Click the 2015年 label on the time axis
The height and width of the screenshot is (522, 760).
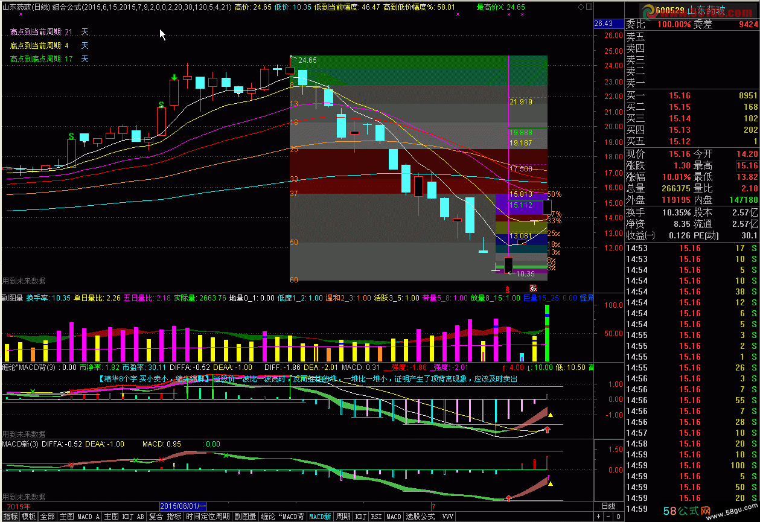click(18, 506)
